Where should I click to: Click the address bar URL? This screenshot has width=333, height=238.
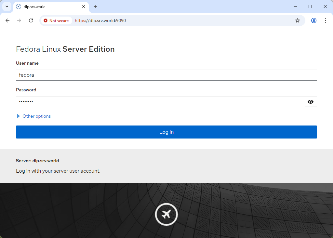[100, 20]
